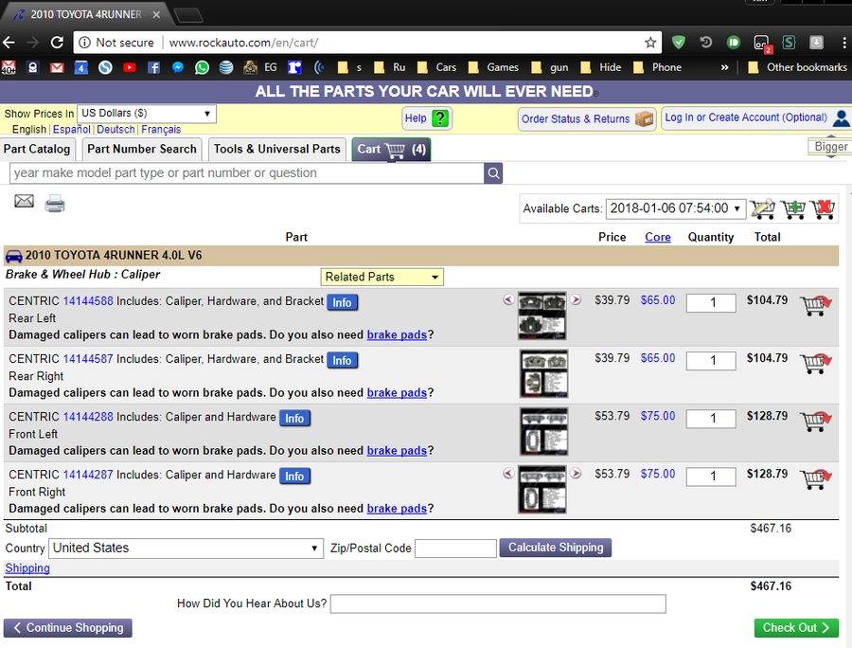Open the Country dropdown for shipping
Viewport: 852px width, 648px height.
point(186,549)
